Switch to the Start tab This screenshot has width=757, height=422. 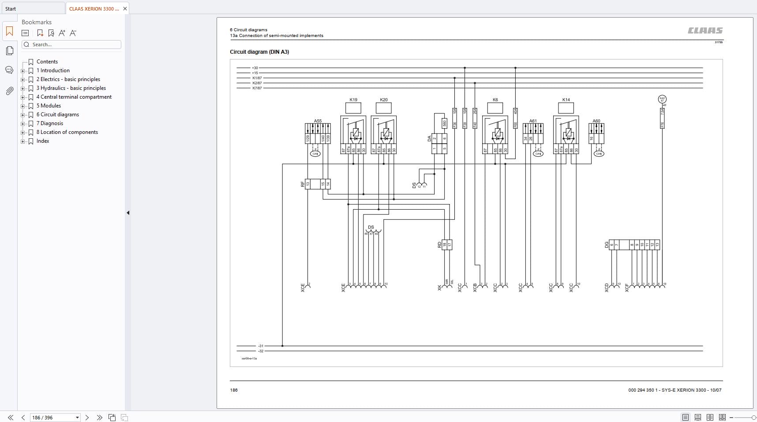11,8
